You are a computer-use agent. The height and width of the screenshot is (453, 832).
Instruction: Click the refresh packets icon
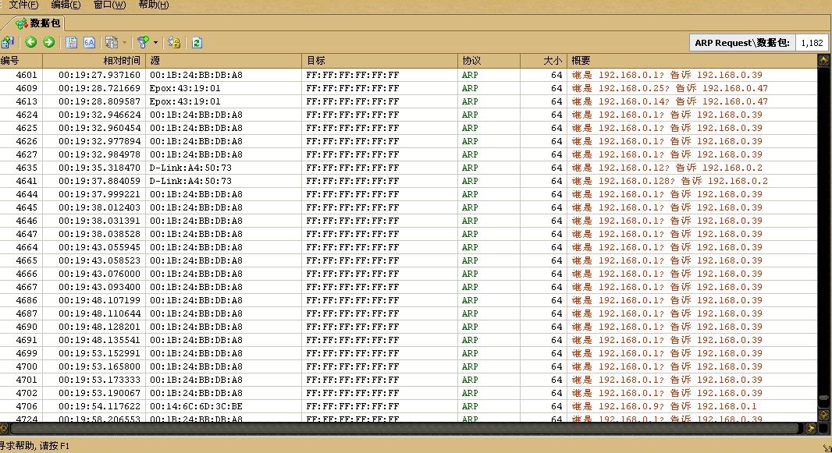[x=197, y=42]
